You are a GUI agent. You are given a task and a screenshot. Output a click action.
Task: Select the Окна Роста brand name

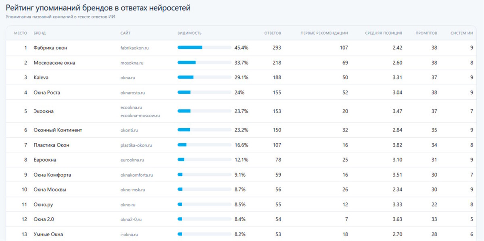pos(47,93)
